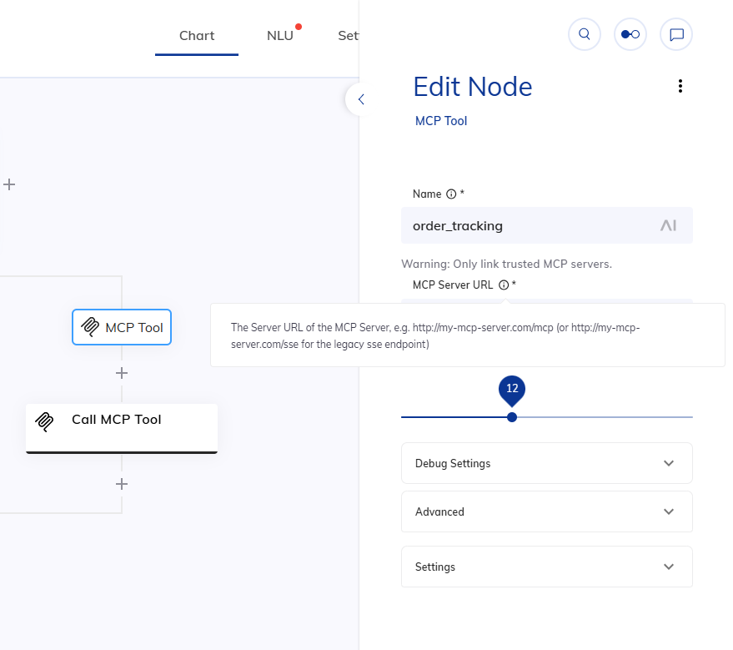
Task: Click plus icon below Call MCP Tool node
Action: pos(121,484)
